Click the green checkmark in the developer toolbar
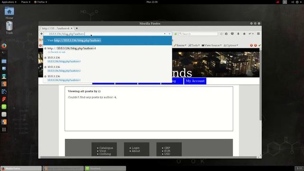 (x=260, y=46)
